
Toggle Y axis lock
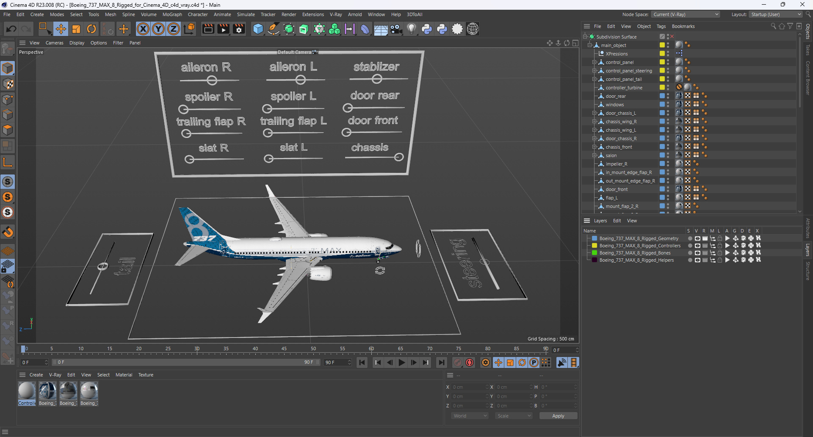click(158, 29)
